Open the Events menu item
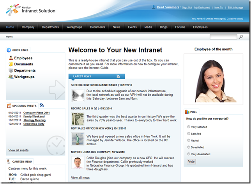This screenshot has height=184, width=251. click(x=132, y=27)
